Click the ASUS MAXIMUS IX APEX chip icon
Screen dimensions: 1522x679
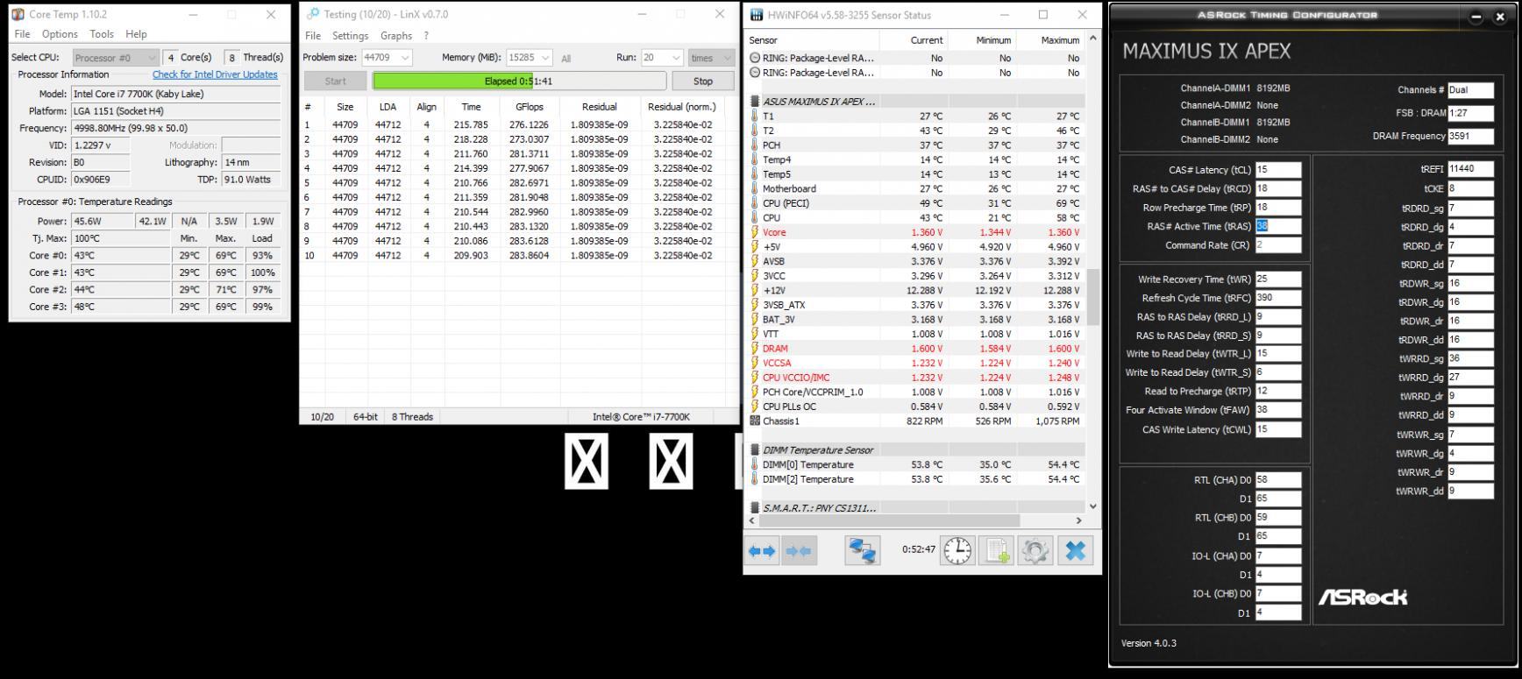click(x=755, y=102)
